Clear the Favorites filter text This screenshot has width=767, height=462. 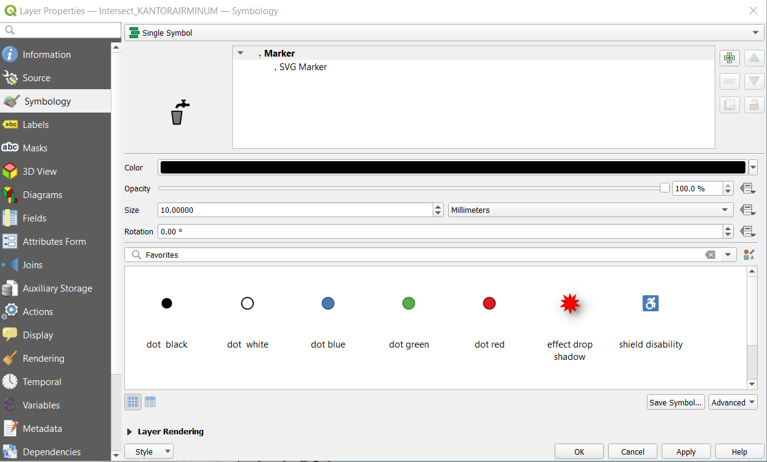click(710, 255)
